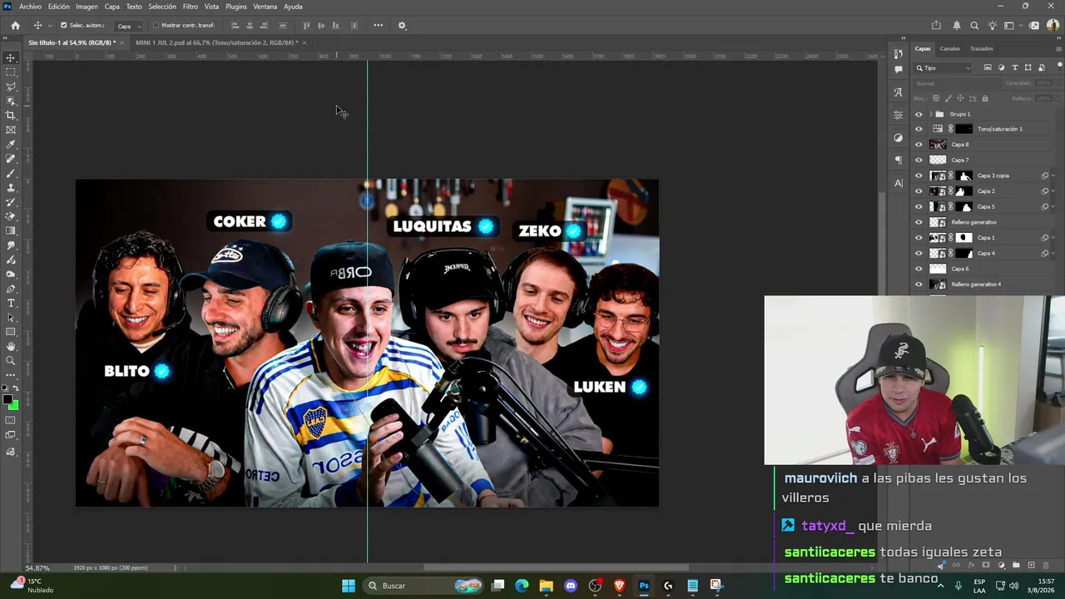
Task: Hide the Capa 8 layer
Action: click(x=919, y=145)
